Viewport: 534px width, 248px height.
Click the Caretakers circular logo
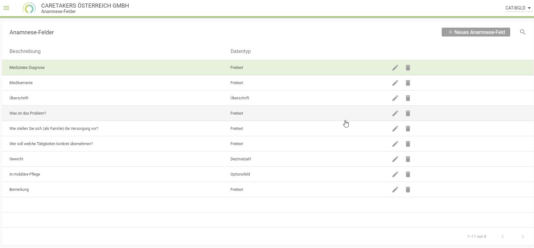point(29,8)
